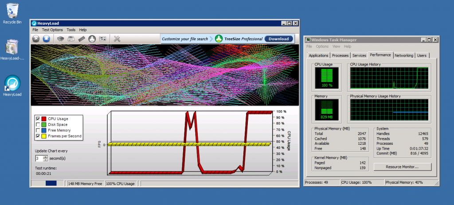Screen dimensions: 454x205
Task: Click 'CPU Usage: 100%' in Task Manager status bar
Action: 356,182
